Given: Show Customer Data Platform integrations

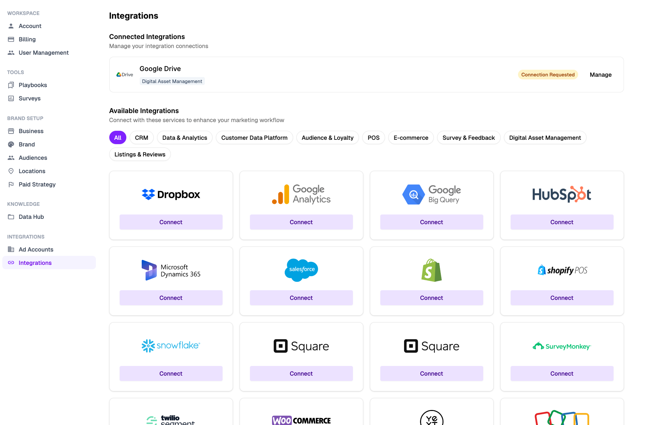Looking at the screenshot, I should pyautogui.click(x=254, y=138).
